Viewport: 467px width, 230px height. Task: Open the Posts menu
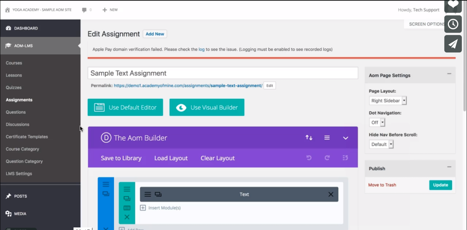coord(40,196)
